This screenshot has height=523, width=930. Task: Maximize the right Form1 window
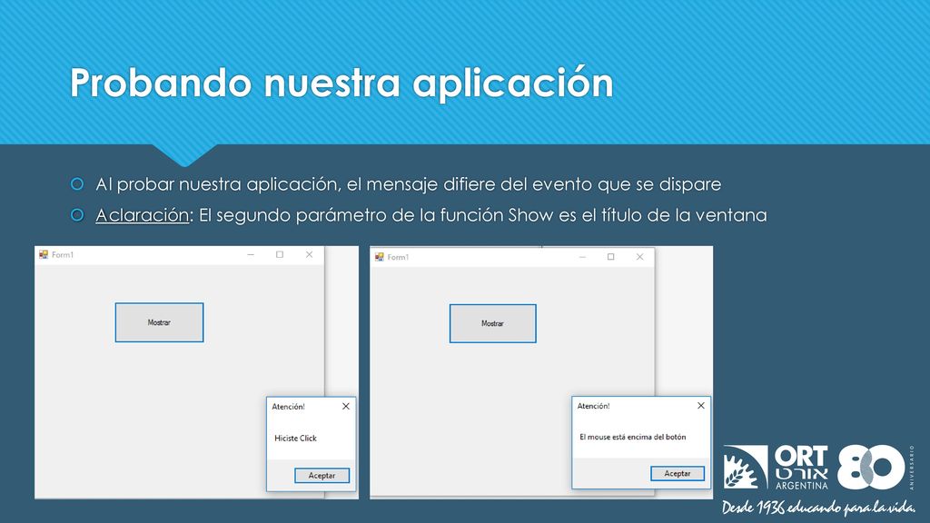coord(611,257)
